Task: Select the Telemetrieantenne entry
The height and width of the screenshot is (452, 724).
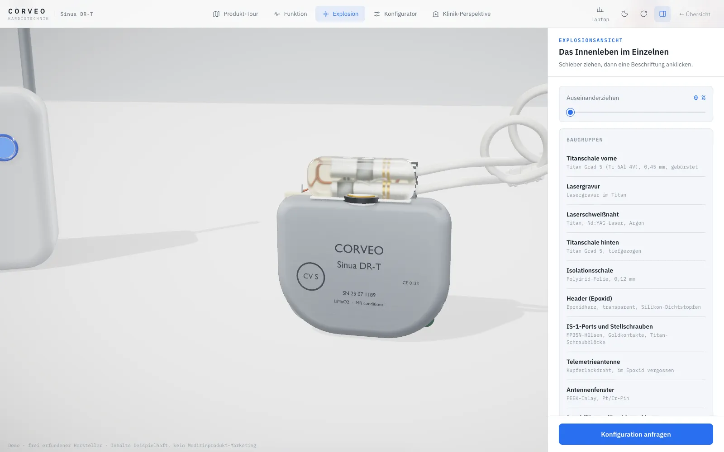Action: (x=636, y=366)
